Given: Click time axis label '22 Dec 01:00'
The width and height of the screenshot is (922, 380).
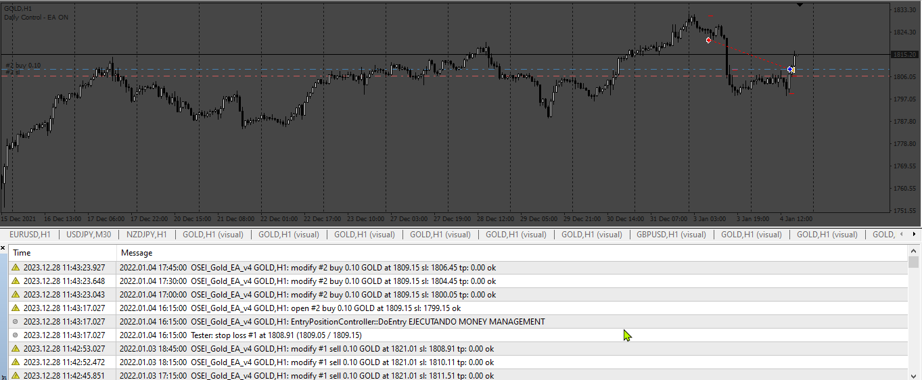Looking at the screenshot, I should click(x=279, y=219).
